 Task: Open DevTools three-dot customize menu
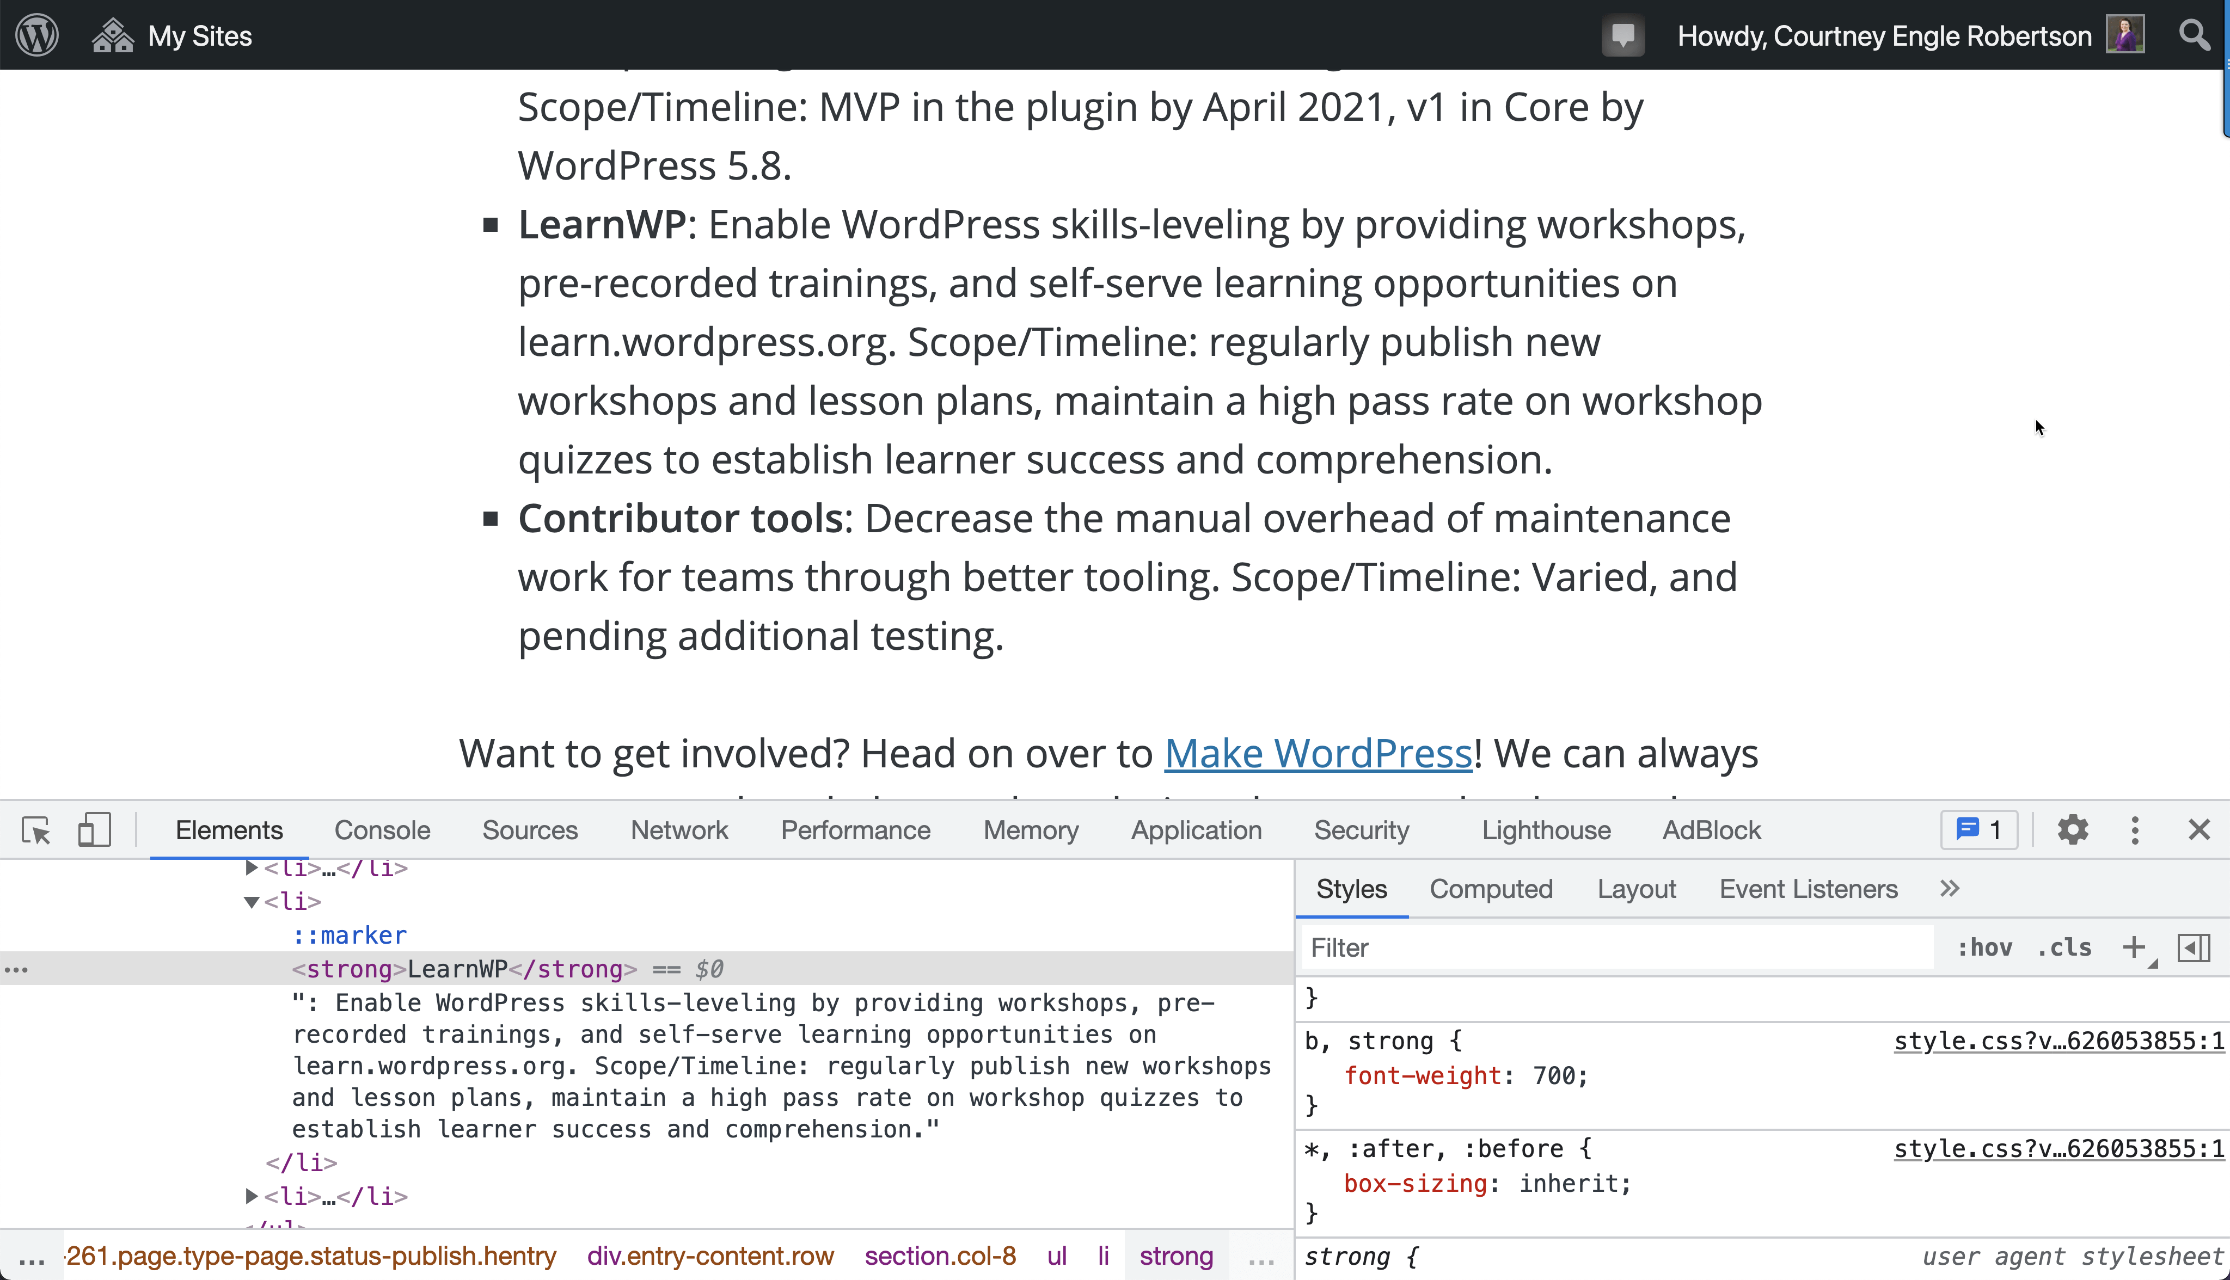(2135, 830)
